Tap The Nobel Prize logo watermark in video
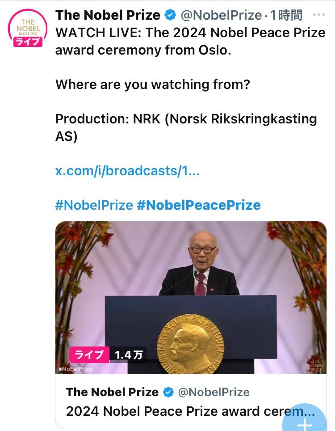Screen dimensions: 335x431 point(316,365)
